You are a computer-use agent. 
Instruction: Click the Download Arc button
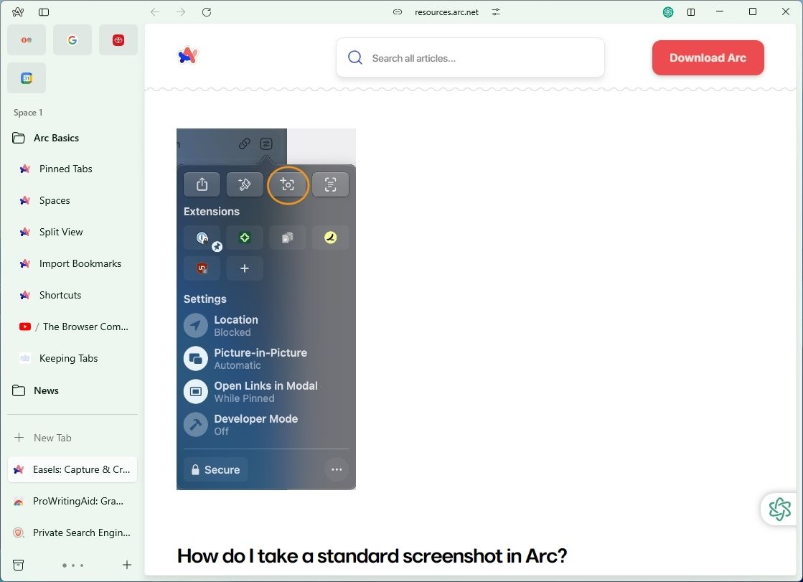(708, 58)
